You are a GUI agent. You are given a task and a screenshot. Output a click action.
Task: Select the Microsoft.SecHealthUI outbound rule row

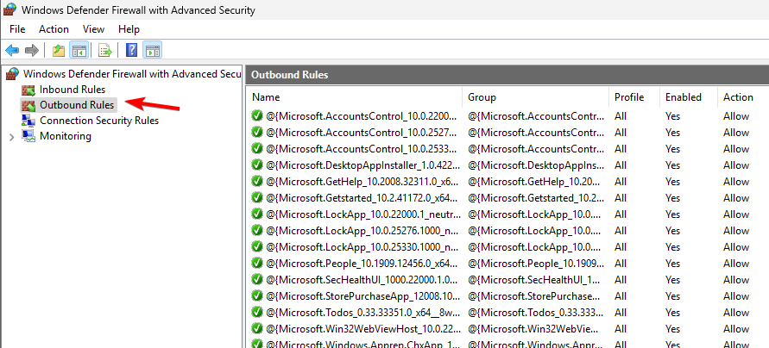pos(362,280)
